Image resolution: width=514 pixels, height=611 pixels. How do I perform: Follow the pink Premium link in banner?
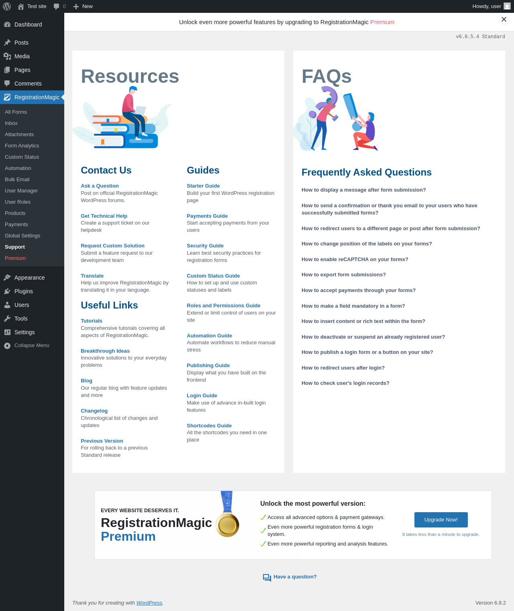tap(382, 22)
